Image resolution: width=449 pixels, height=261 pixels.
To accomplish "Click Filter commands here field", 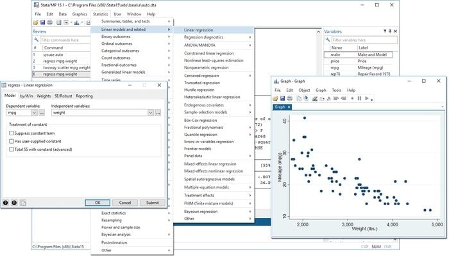I will point(65,40).
